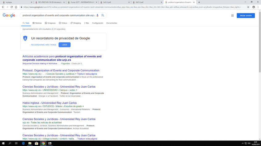Image resolution: width=261 pixels, height=146 pixels.
Task: Open the Windows Start menu
Action: (3, 143)
